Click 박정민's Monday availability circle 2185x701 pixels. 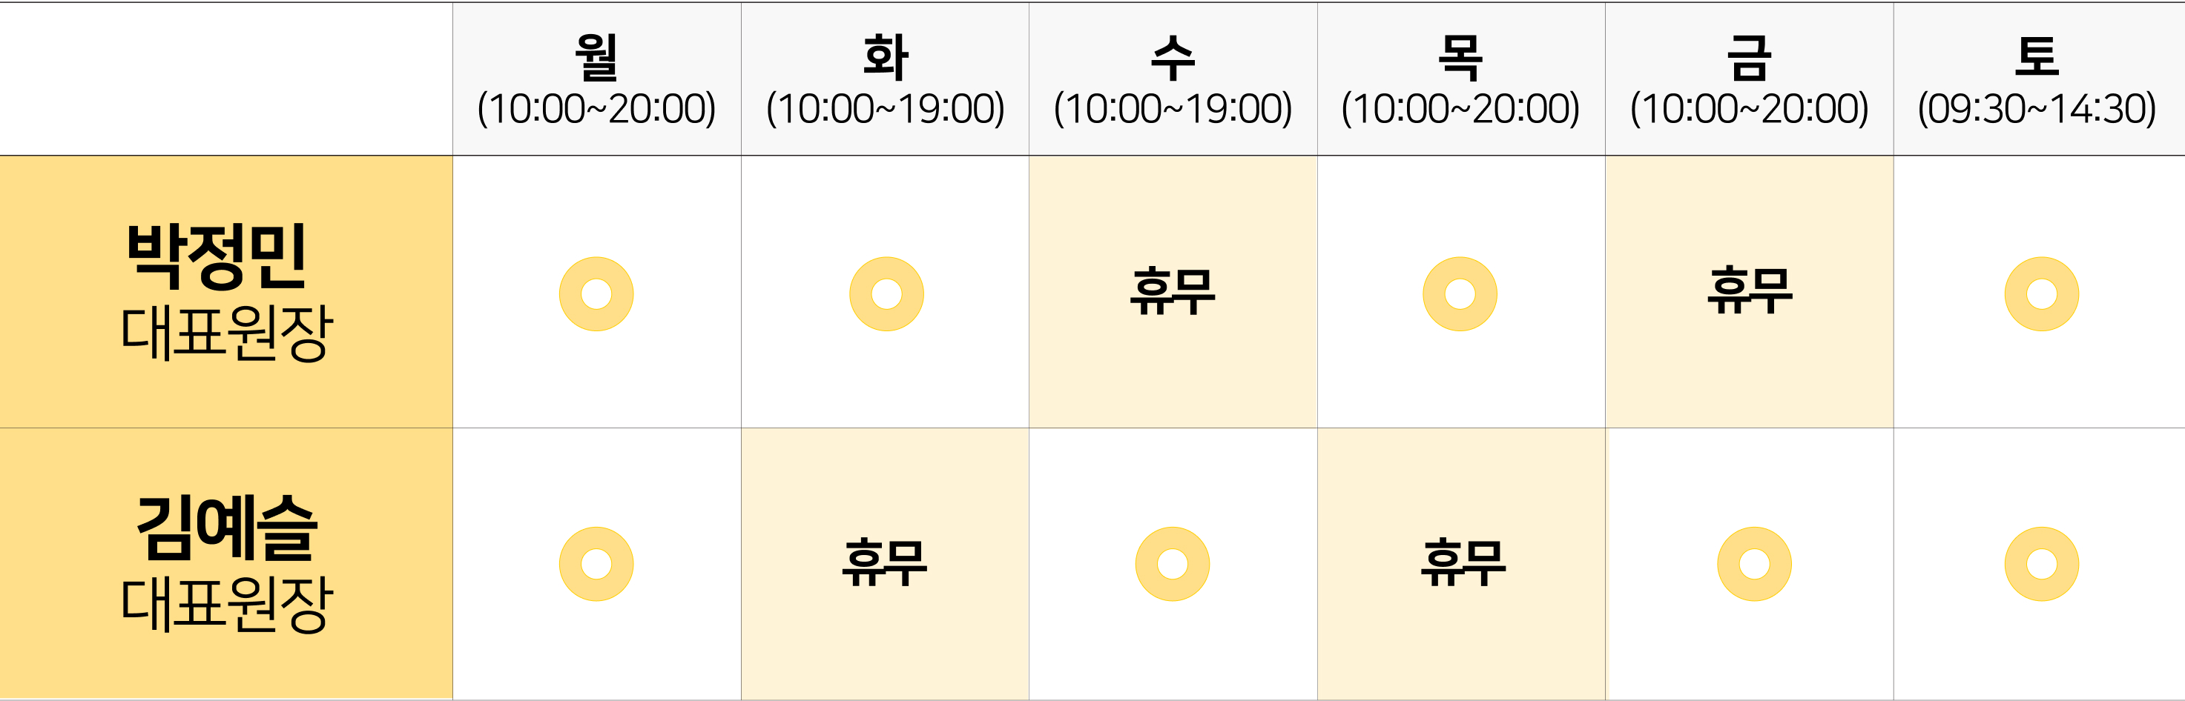coord(596,294)
